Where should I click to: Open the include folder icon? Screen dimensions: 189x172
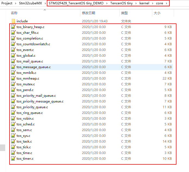[x=13, y=21]
